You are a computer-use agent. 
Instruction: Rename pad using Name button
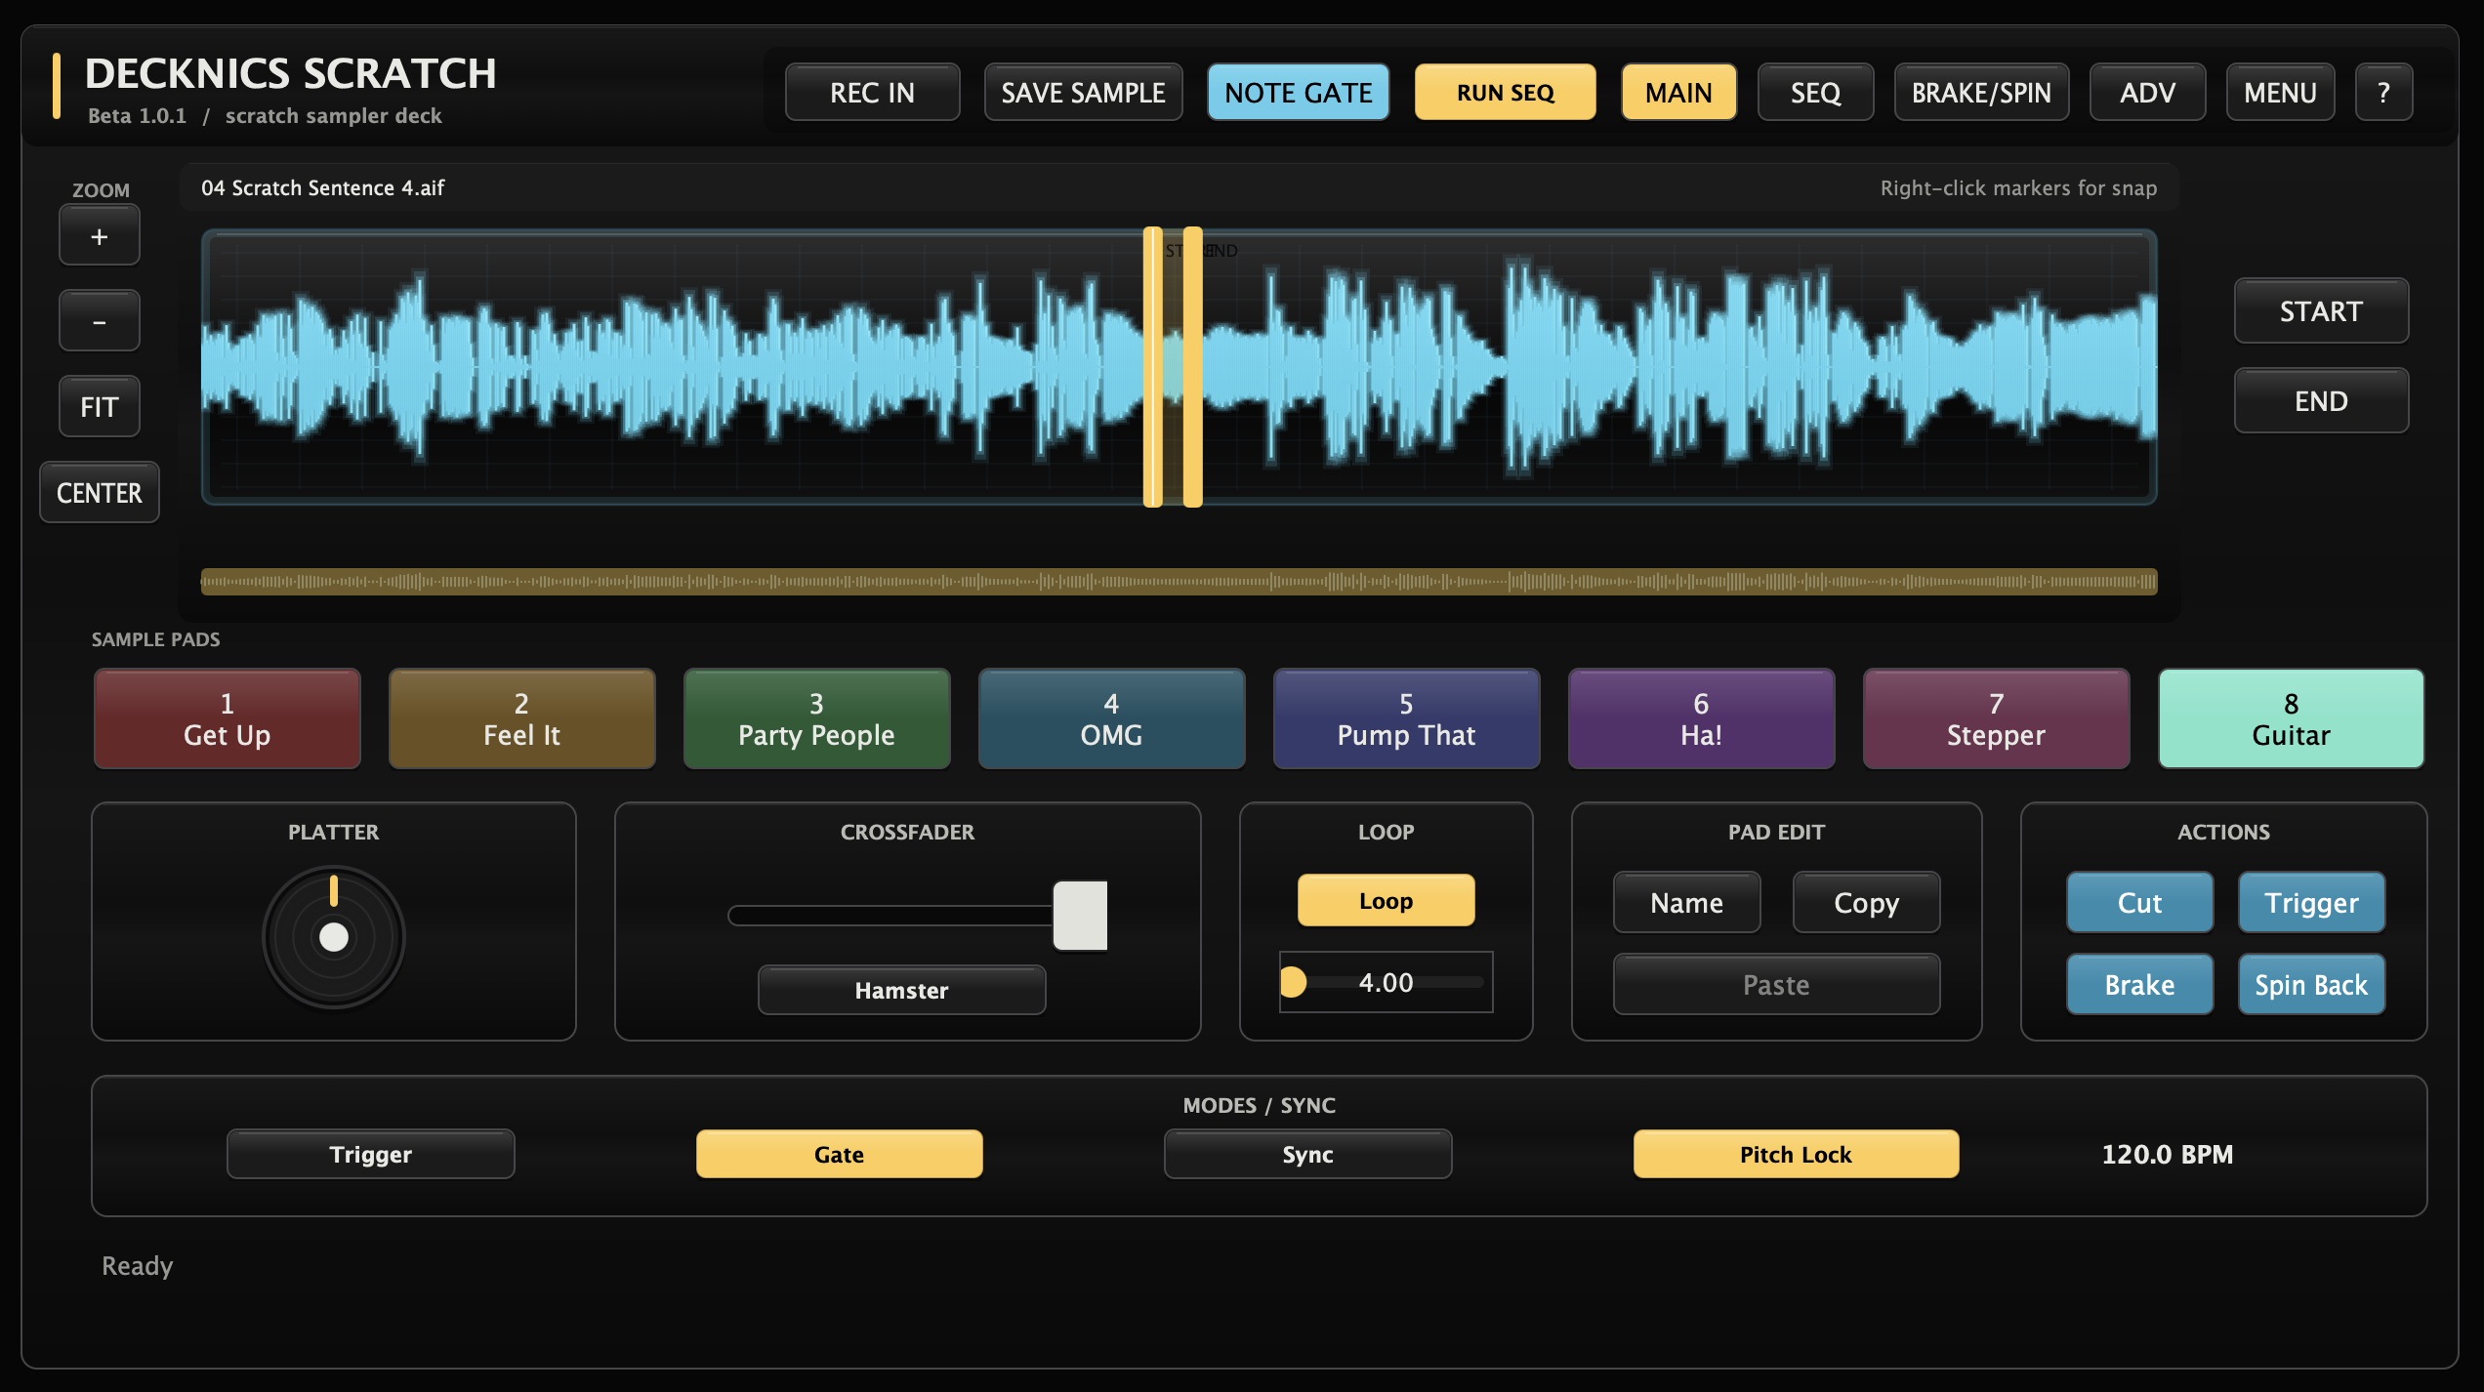pyautogui.click(x=1686, y=903)
